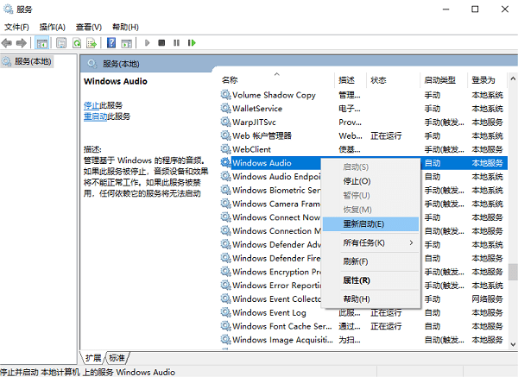This screenshot has height=377, width=518.
Task: Open the 查看(V) menu
Action: click(x=88, y=27)
